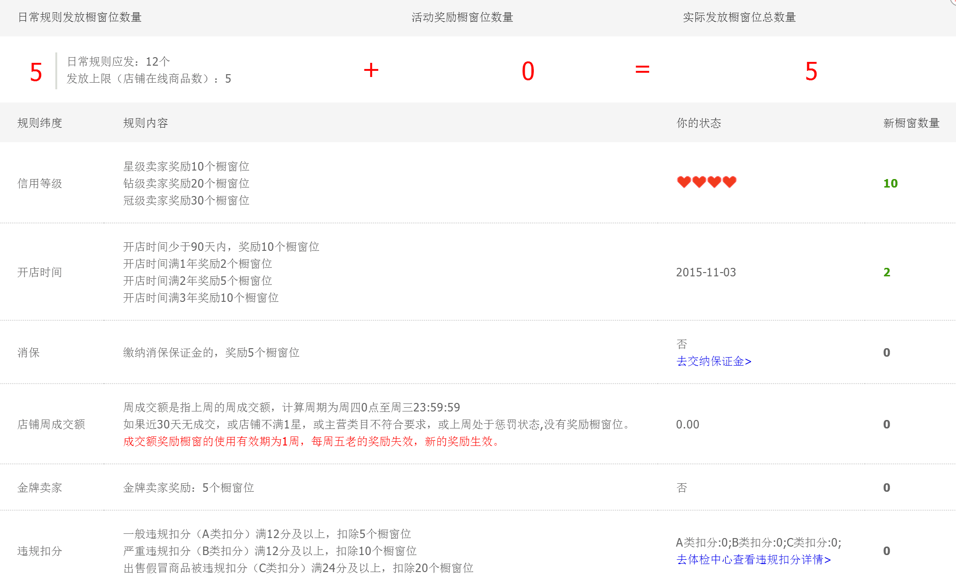This screenshot has width=956, height=582.
Task: Click the 你的状态 column header
Action: click(x=698, y=123)
